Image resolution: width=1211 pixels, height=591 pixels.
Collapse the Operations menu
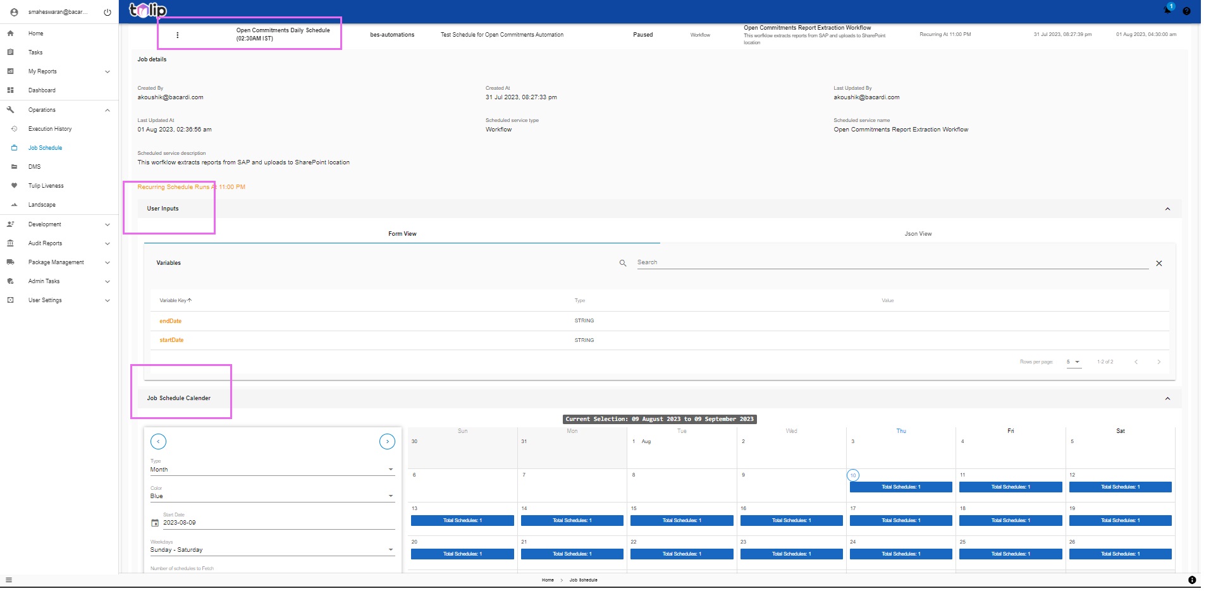click(108, 110)
